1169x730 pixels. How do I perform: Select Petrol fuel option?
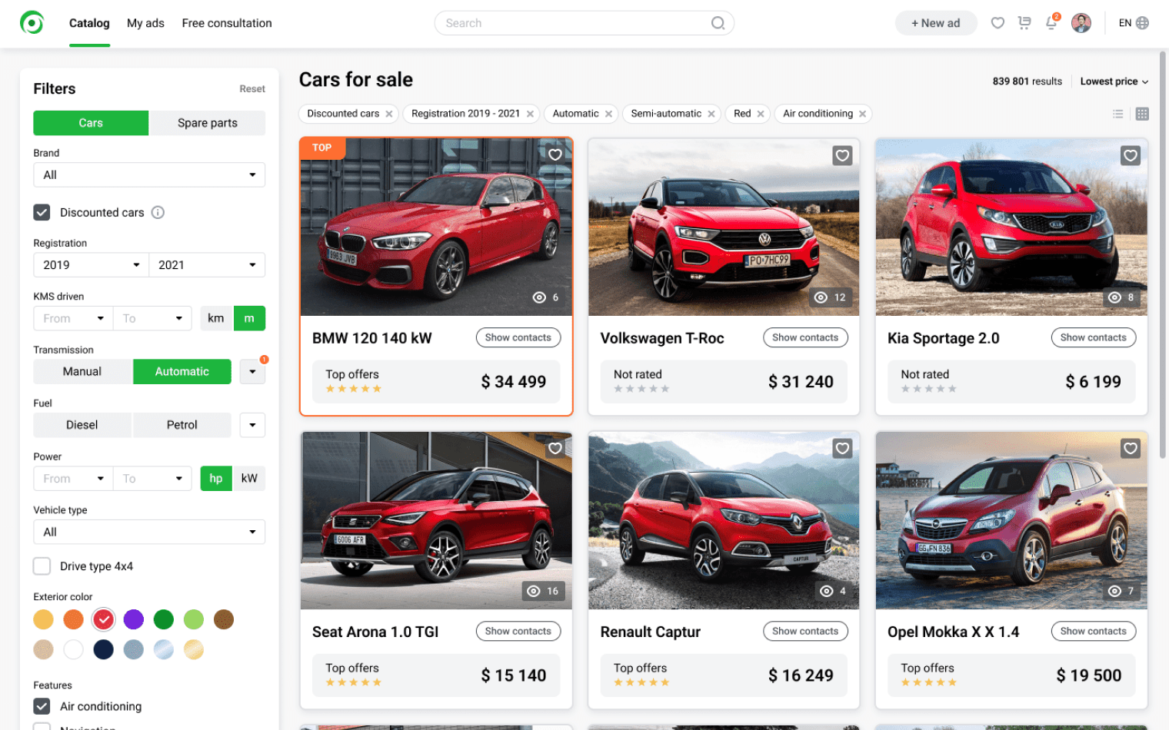click(x=182, y=425)
